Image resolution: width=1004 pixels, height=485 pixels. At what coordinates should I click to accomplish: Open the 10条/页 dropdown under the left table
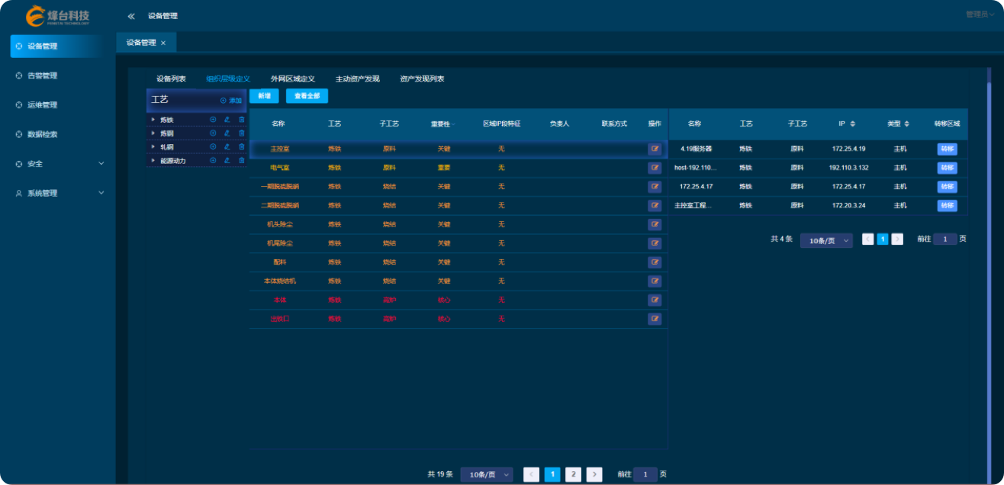(x=486, y=474)
